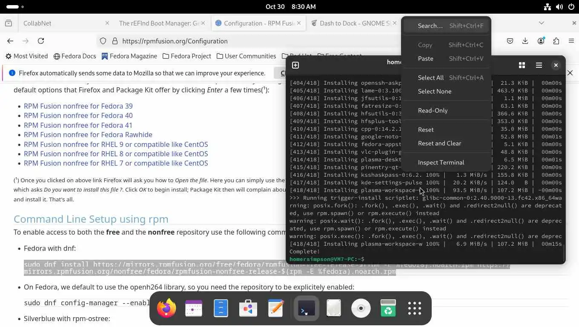Image resolution: width=579 pixels, height=327 pixels.
Task: Click the padlock site information icon
Action: [x=115, y=41]
